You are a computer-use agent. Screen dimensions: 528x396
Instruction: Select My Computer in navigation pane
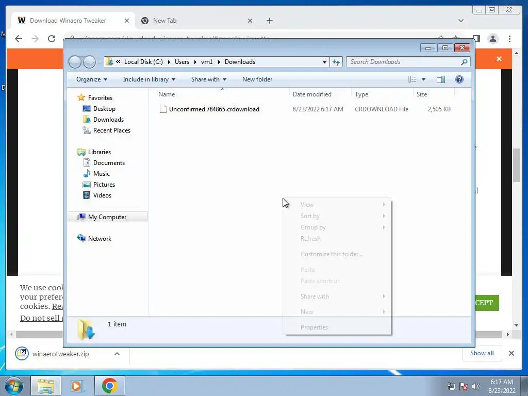pos(107,217)
